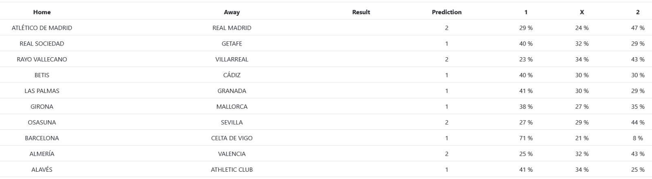Click the ALMERÍA home team cell

pos(42,154)
